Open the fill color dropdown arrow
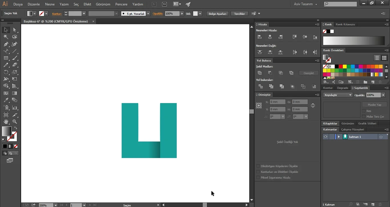 (x=35, y=14)
